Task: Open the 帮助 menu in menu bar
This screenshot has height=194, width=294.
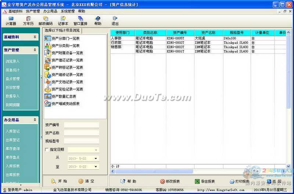Action: (x=82, y=11)
